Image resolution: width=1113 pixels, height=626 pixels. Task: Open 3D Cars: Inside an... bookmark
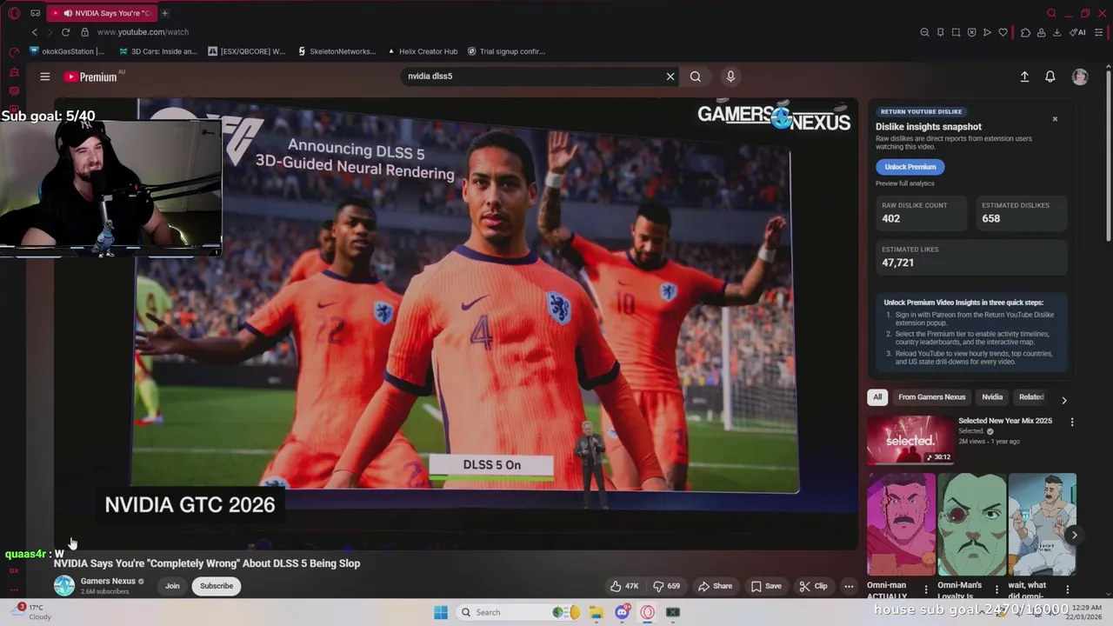(158, 51)
